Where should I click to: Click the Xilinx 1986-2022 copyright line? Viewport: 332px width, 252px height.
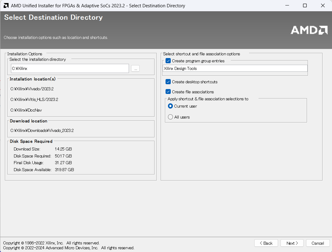[x=52, y=243]
